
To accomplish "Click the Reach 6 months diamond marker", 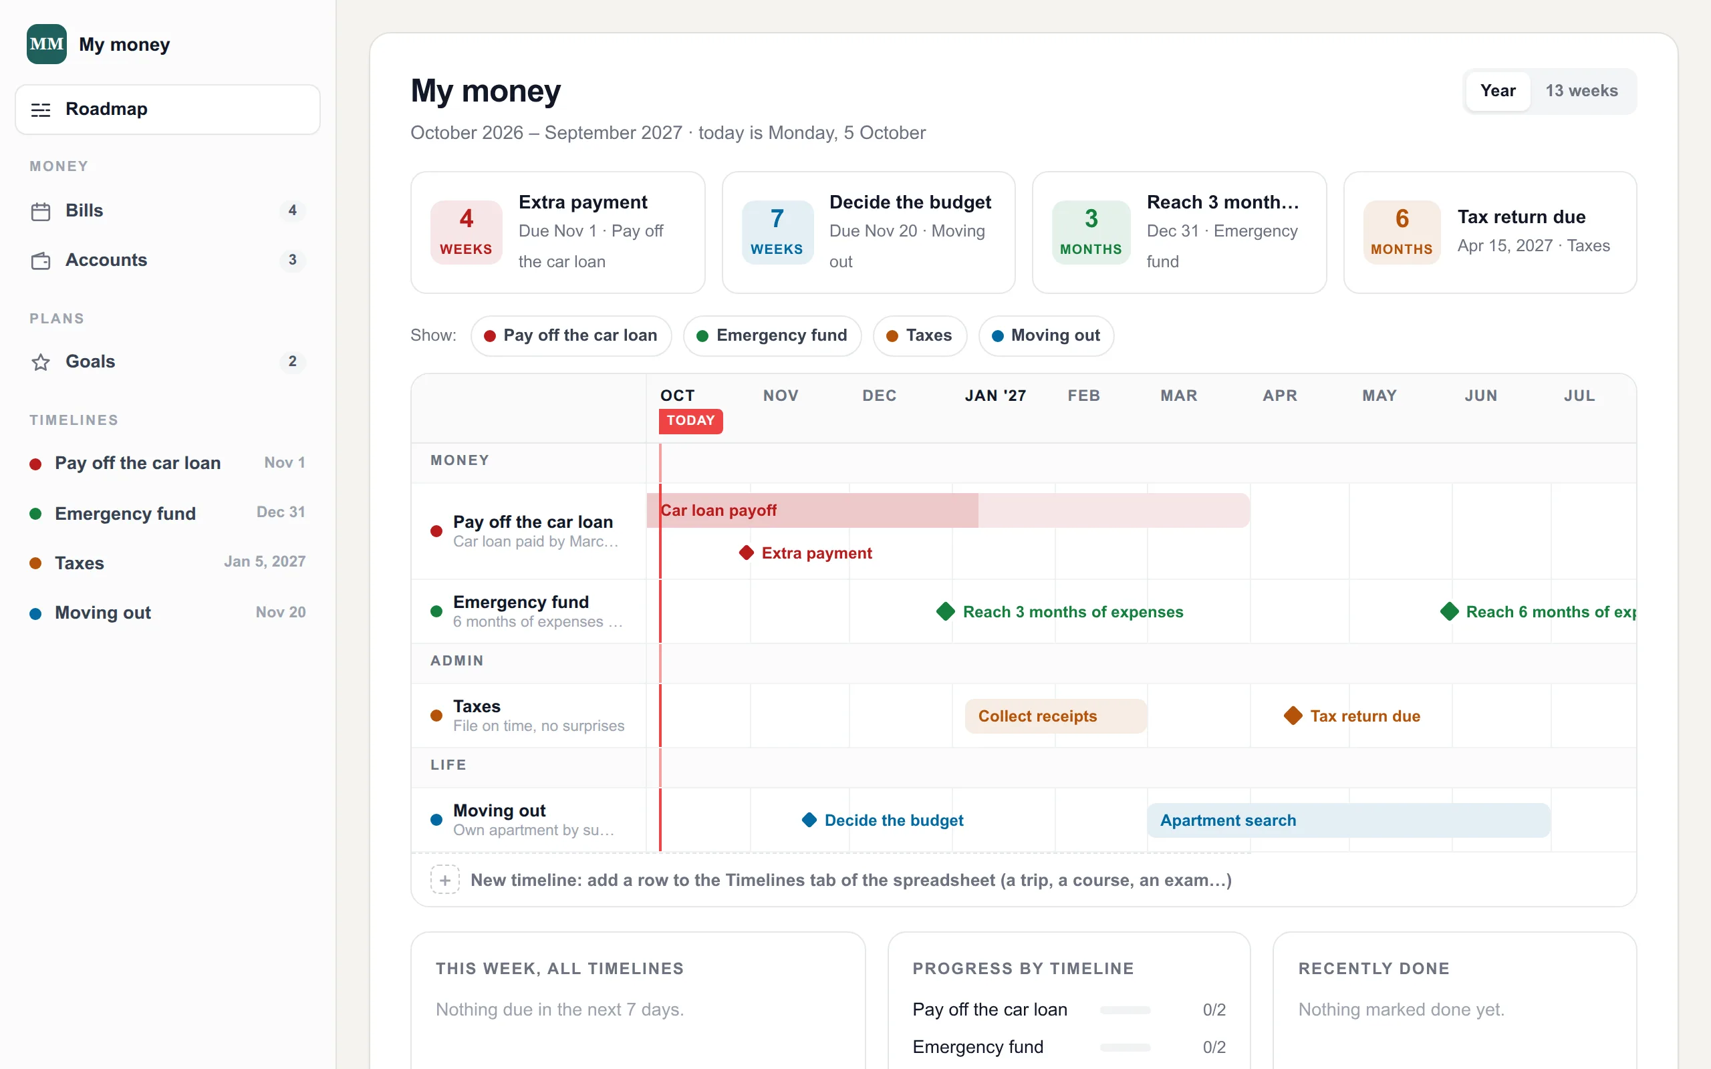I will [x=1450, y=611].
